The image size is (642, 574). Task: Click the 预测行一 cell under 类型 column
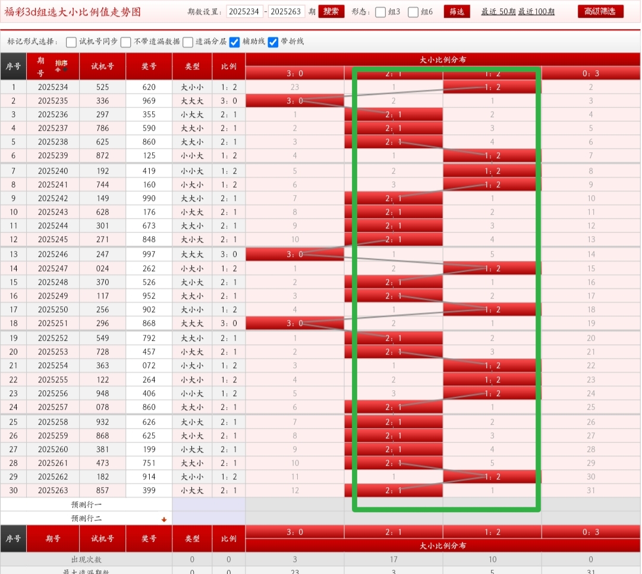[x=192, y=504]
